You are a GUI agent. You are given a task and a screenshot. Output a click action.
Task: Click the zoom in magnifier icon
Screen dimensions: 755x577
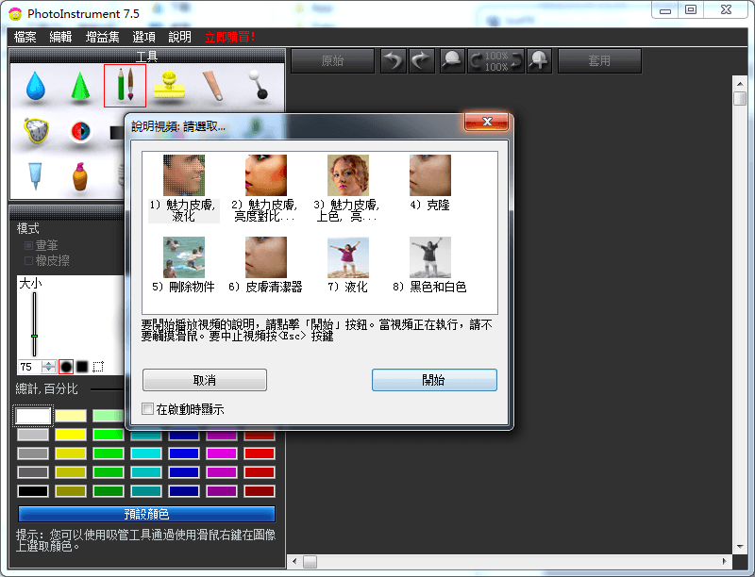[539, 61]
